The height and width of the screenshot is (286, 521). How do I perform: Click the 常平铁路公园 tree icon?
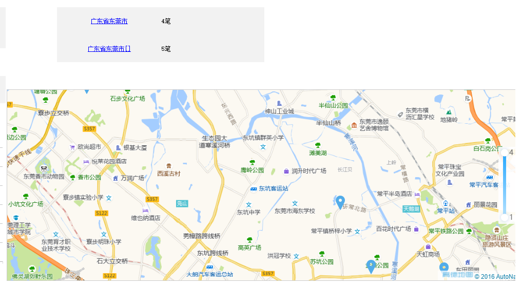[469, 231]
